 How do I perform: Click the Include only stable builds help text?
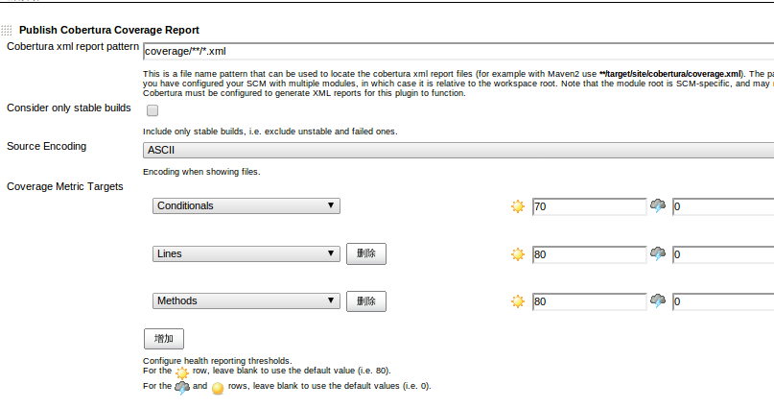tap(270, 132)
